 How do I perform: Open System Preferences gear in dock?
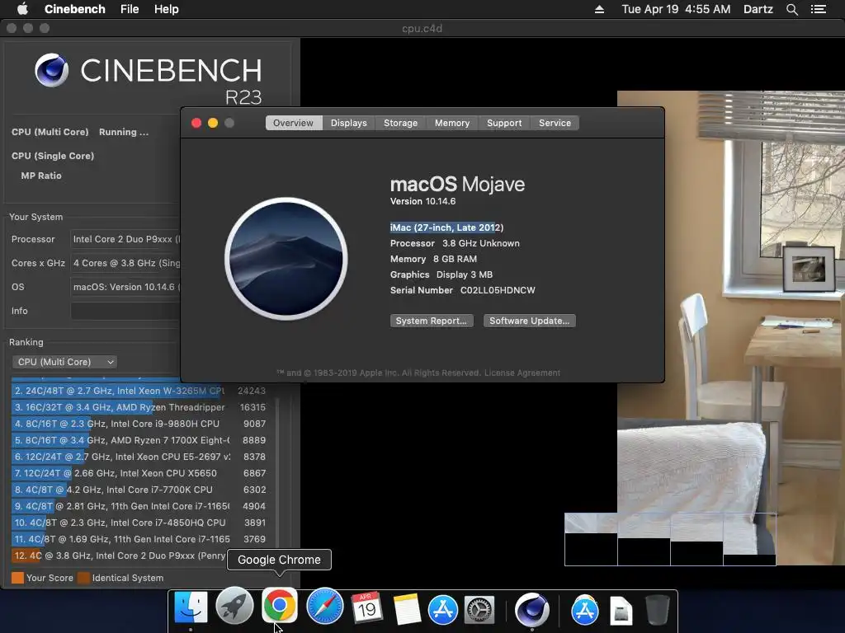pyautogui.click(x=479, y=610)
